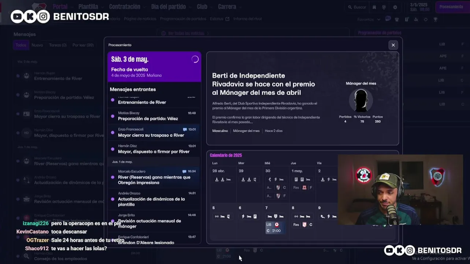Click the chat bubble icon on River (Reservas) gana message

[184, 171]
